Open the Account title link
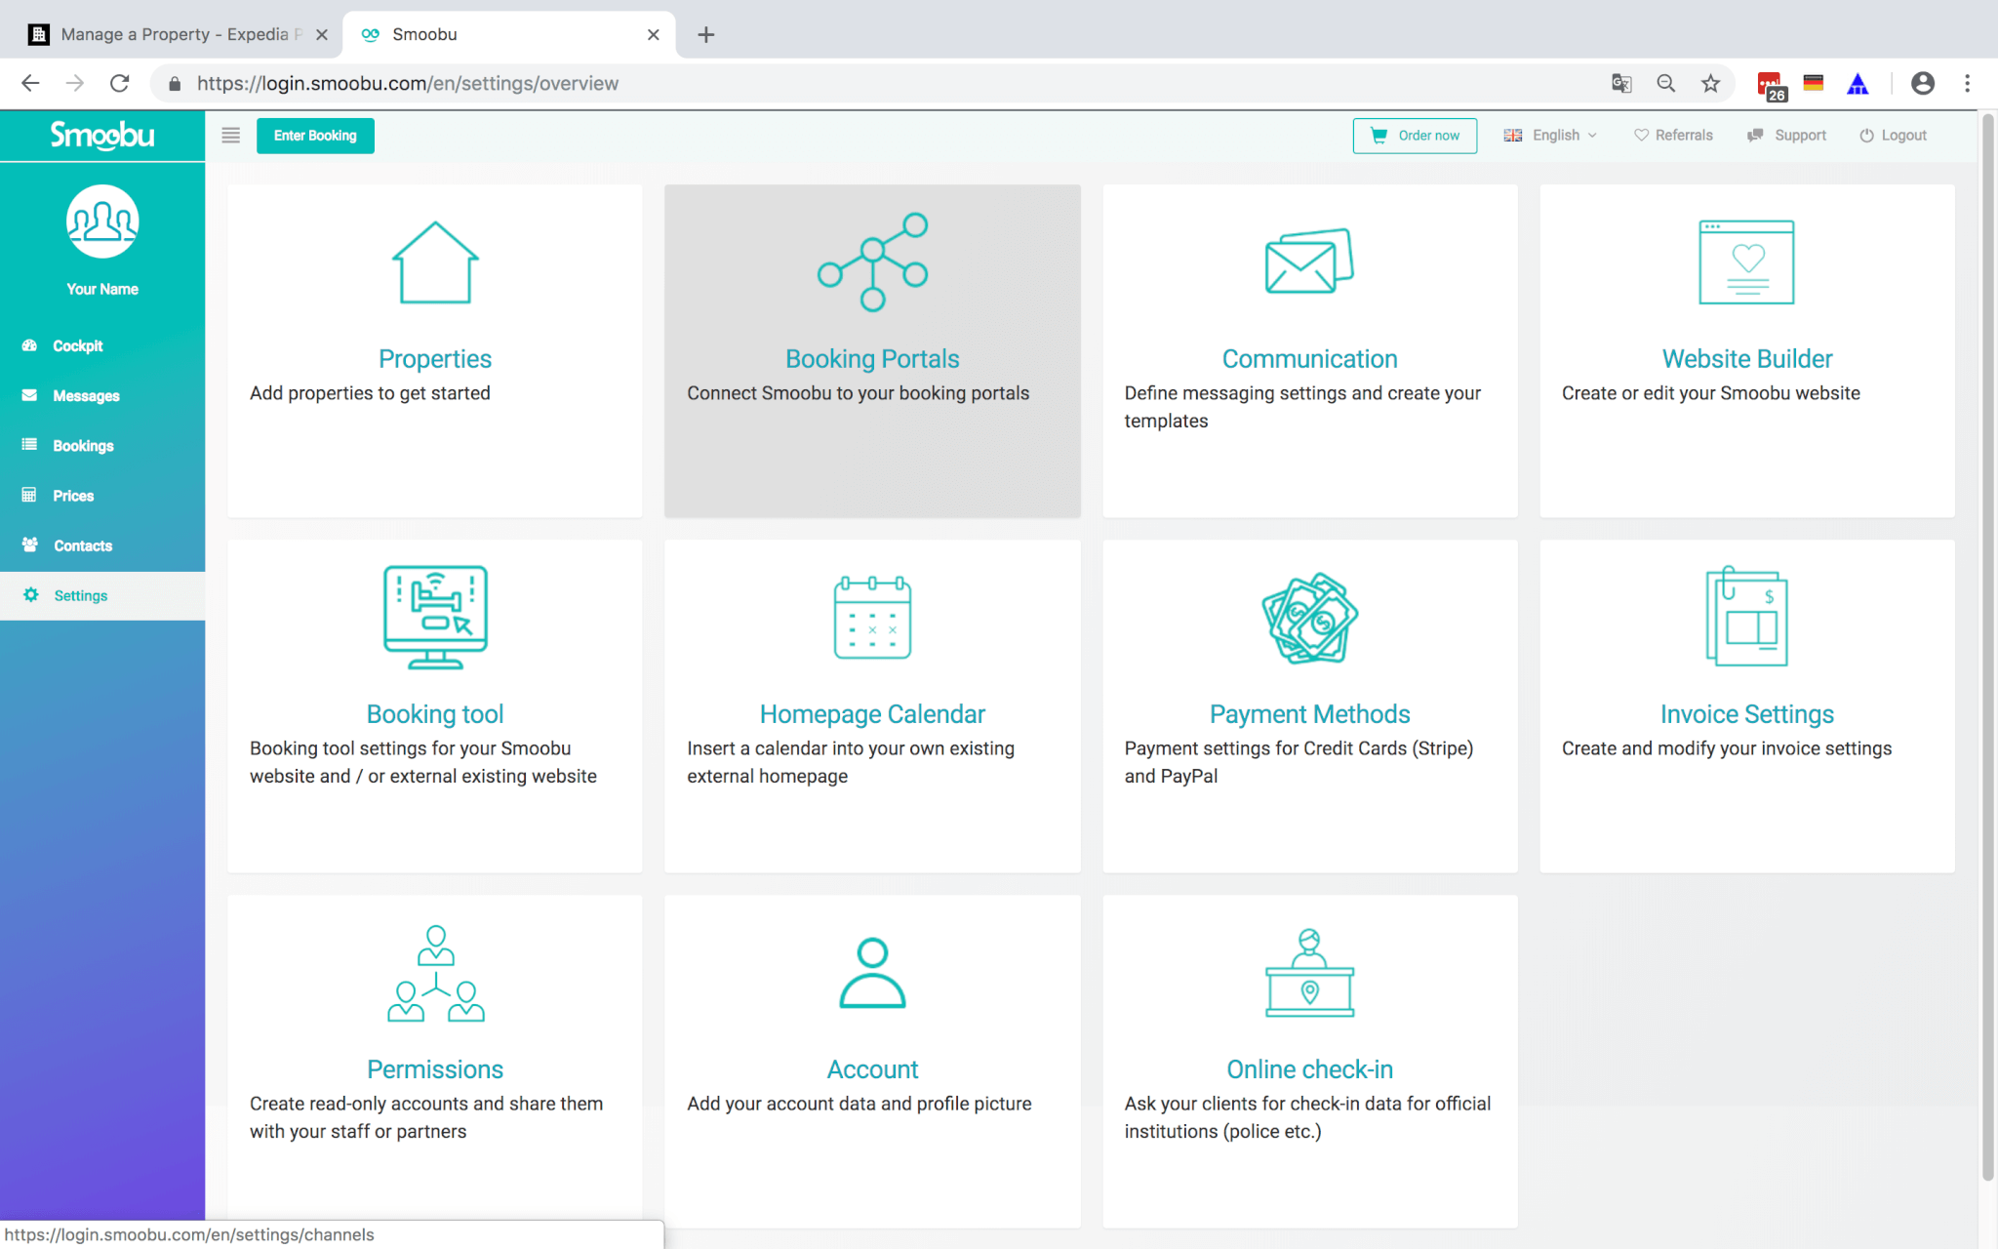Image resolution: width=1998 pixels, height=1249 pixels. [x=872, y=1069]
